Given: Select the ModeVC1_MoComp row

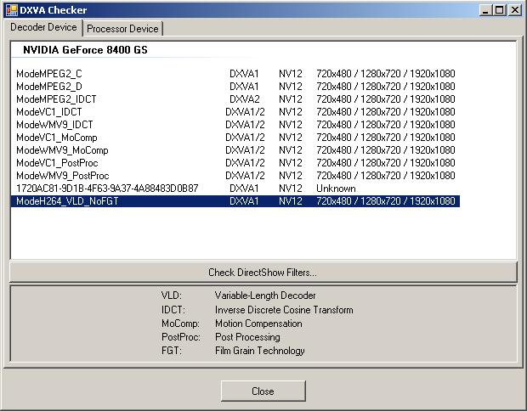Looking at the screenshot, I should click(235, 138).
